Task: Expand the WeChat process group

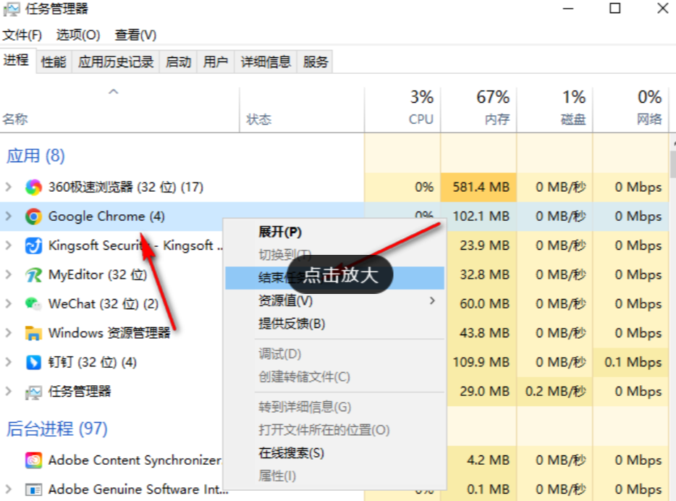Action: tap(8, 304)
